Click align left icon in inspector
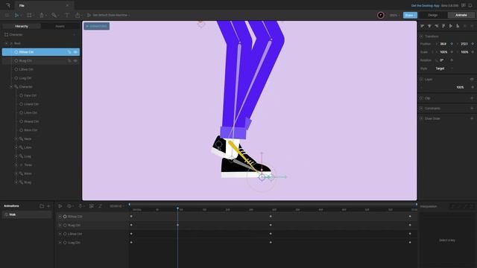 pos(423,27)
